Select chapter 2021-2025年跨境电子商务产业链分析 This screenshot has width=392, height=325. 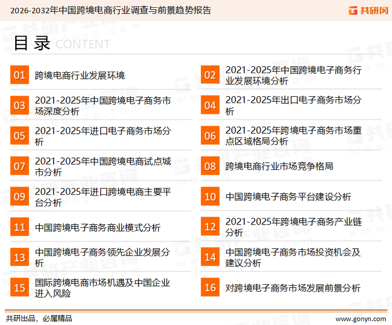click(294, 227)
